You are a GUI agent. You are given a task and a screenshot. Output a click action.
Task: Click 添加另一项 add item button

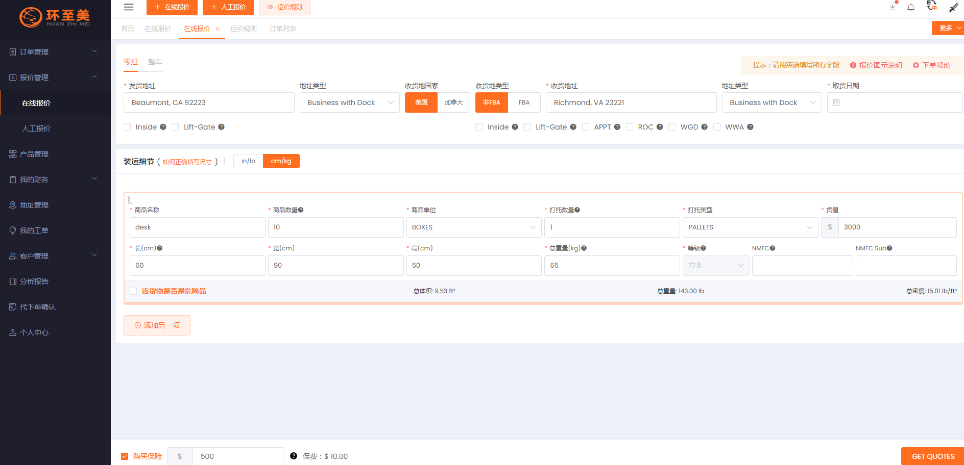pyautogui.click(x=157, y=325)
